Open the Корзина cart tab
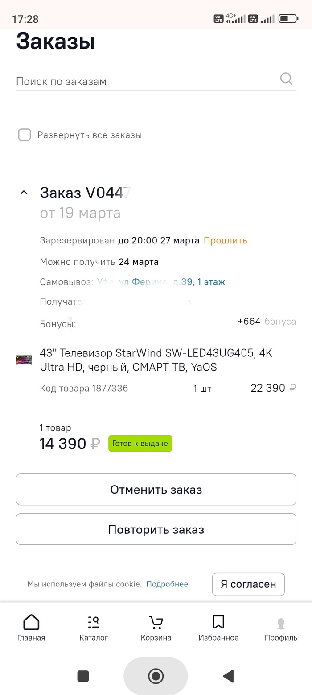This screenshot has width=312, height=695. tap(156, 628)
